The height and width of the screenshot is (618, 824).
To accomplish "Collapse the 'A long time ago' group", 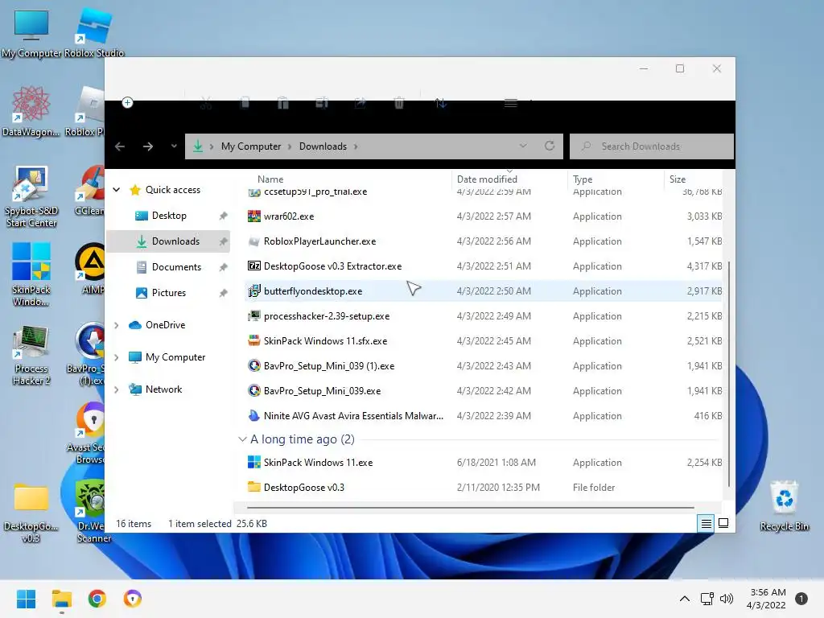I will (242, 439).
